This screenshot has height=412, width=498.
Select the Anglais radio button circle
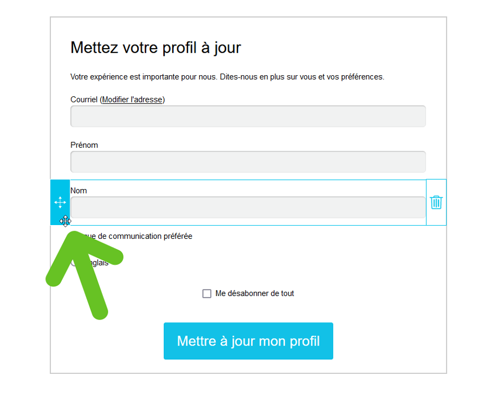point(74,263)
